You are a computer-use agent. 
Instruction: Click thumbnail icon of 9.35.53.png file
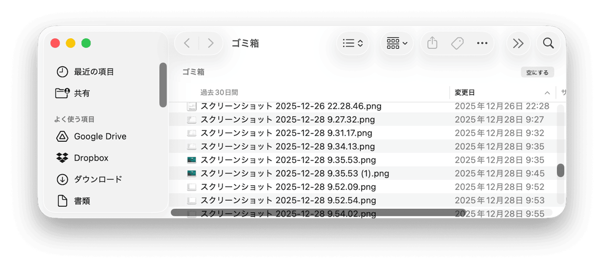click(x=192, y=160)
